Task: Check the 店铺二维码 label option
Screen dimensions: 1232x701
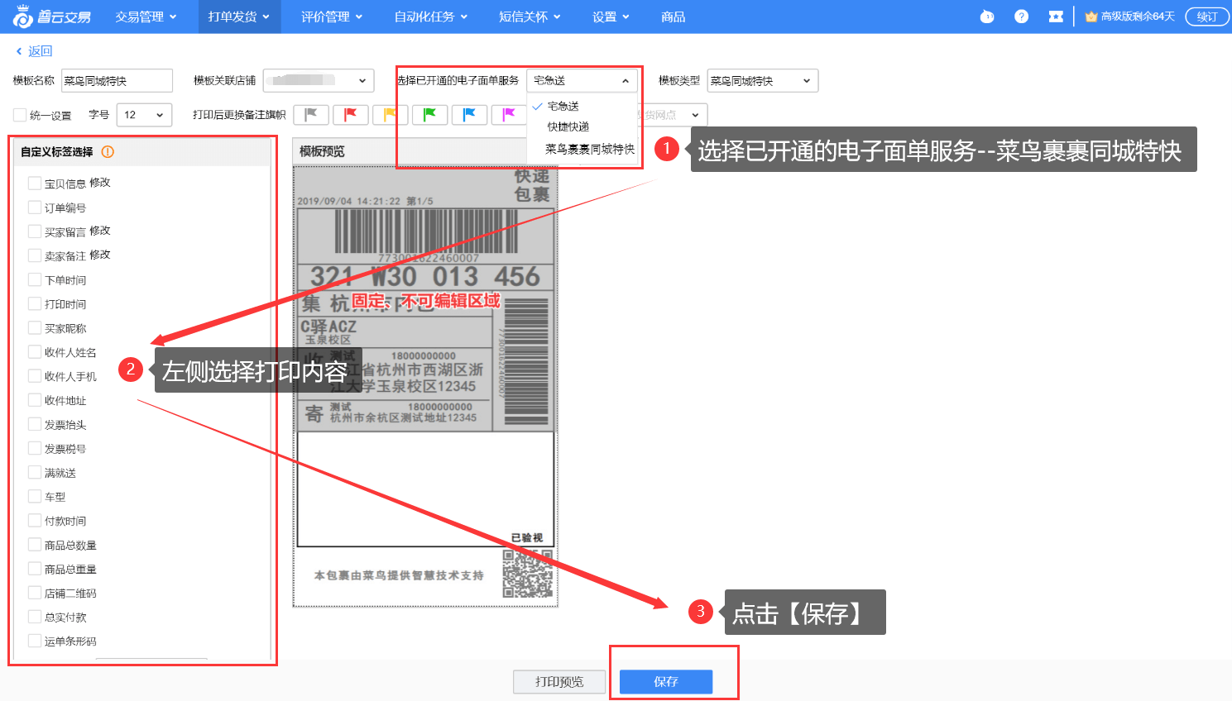Action: (x=35, y=593)
